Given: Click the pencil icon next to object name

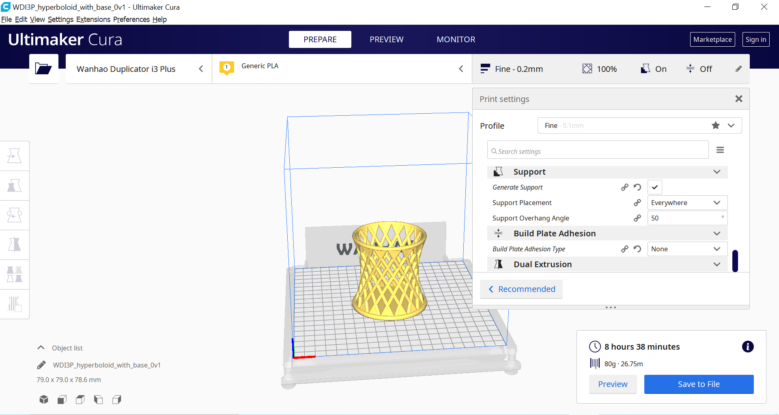Looking at the screenshot, I should point(41,365).
